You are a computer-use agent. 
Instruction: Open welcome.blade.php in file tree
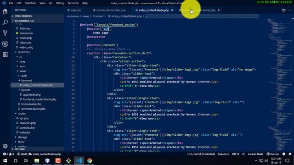[33, 109]
